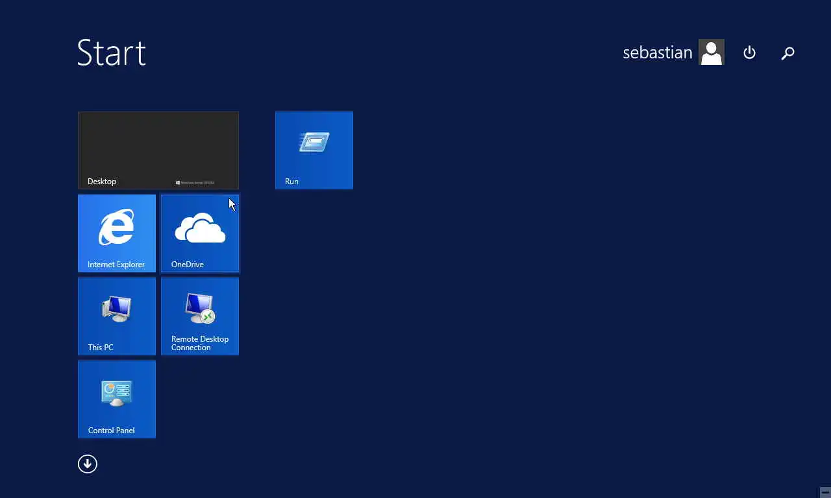Open the This PC tile

pos(117,316)
